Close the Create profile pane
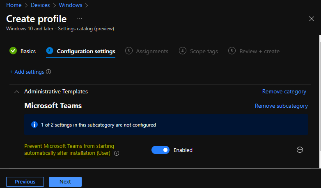 (x=312, y=19)
